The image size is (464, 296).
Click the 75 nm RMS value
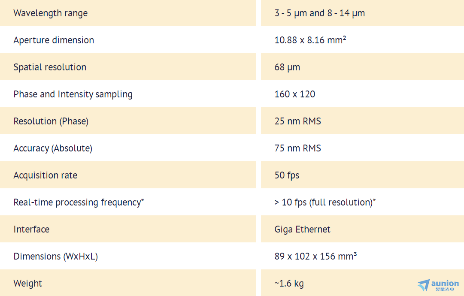coord(298,148)
